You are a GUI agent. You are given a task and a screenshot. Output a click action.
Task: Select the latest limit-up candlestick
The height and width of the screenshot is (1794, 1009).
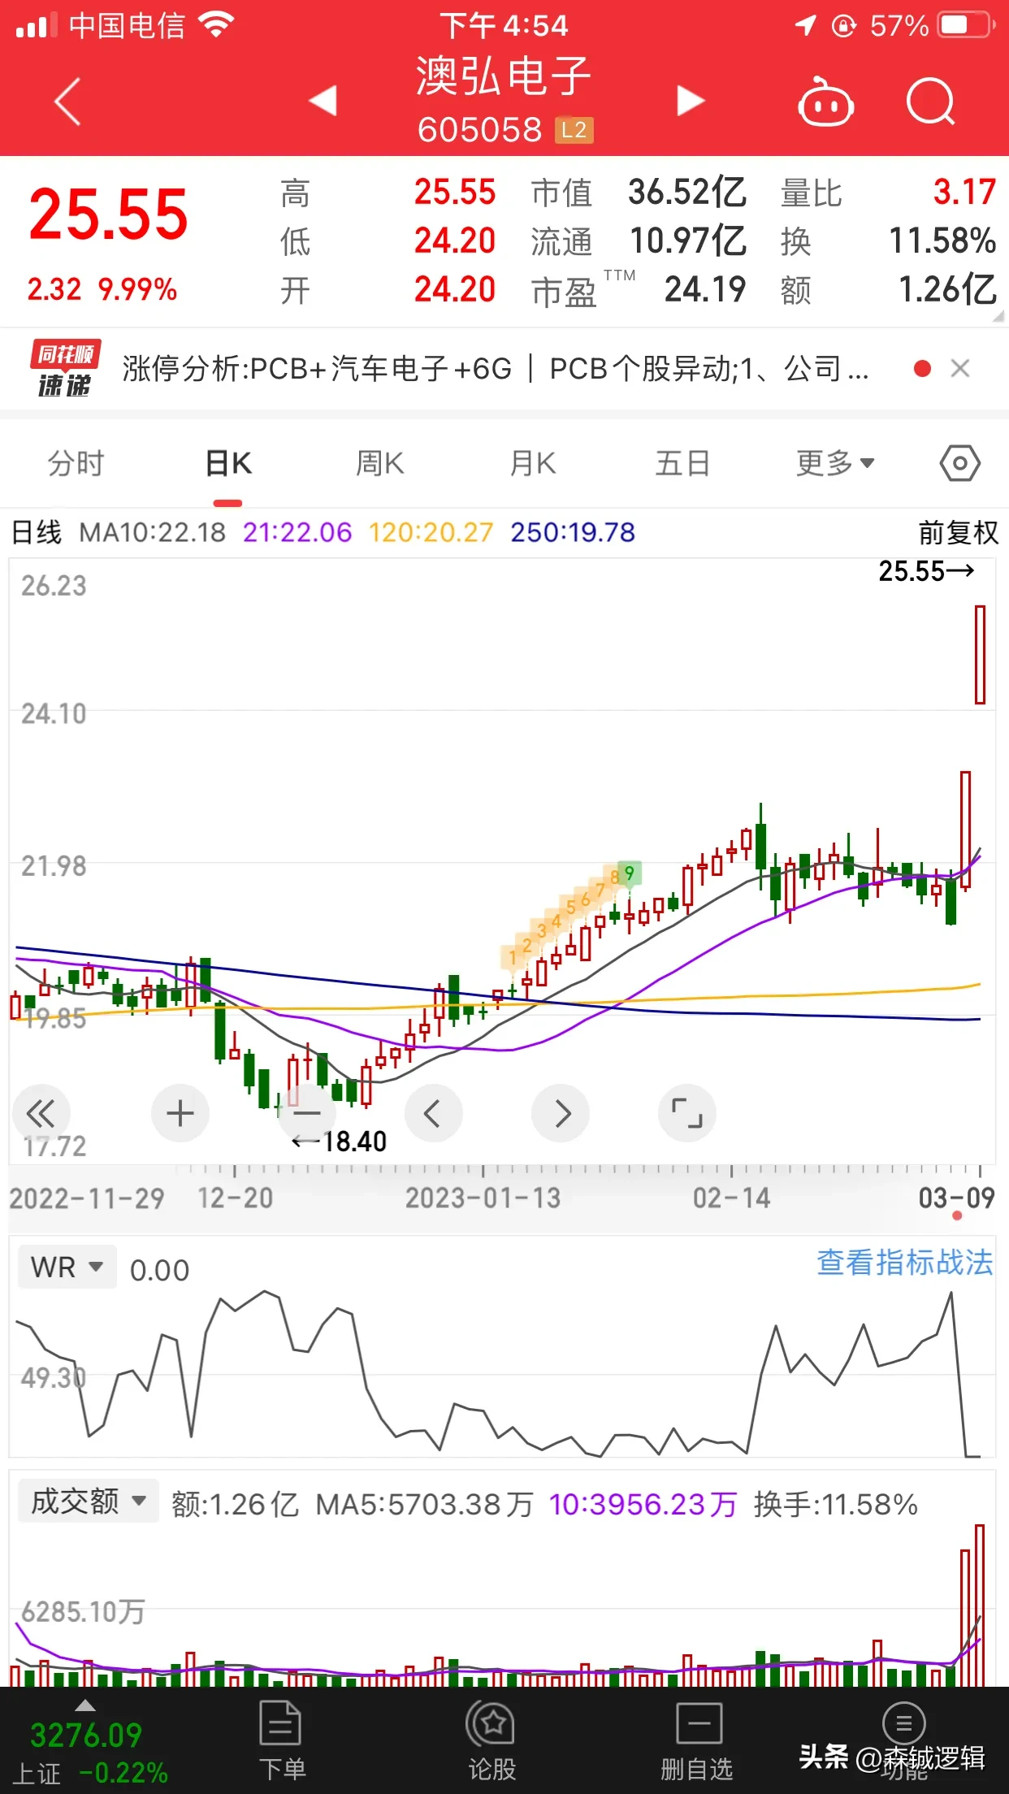click(981, 655)
